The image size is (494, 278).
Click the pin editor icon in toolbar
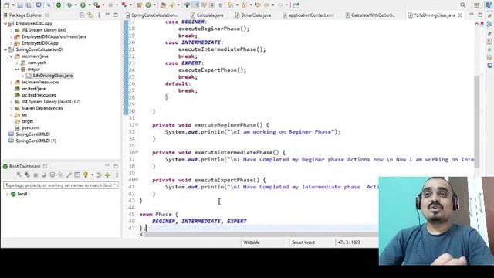296,5
